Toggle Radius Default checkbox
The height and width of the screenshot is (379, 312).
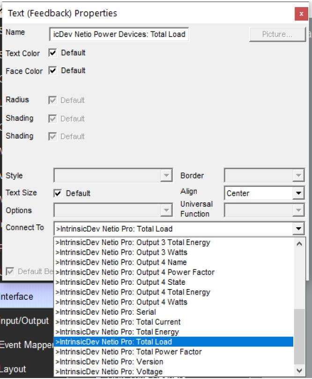click(52, 100)
